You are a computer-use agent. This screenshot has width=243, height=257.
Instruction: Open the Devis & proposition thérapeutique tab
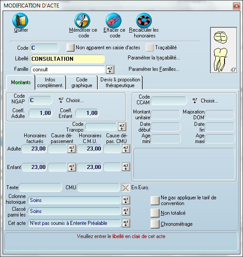[x=120, y=82]
